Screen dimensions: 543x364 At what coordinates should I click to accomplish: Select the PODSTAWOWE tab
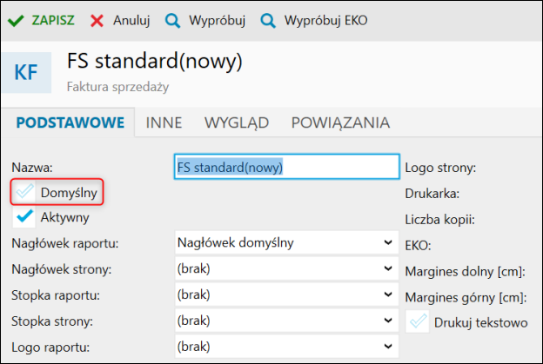pyautogui.click(x=70, y=122)
